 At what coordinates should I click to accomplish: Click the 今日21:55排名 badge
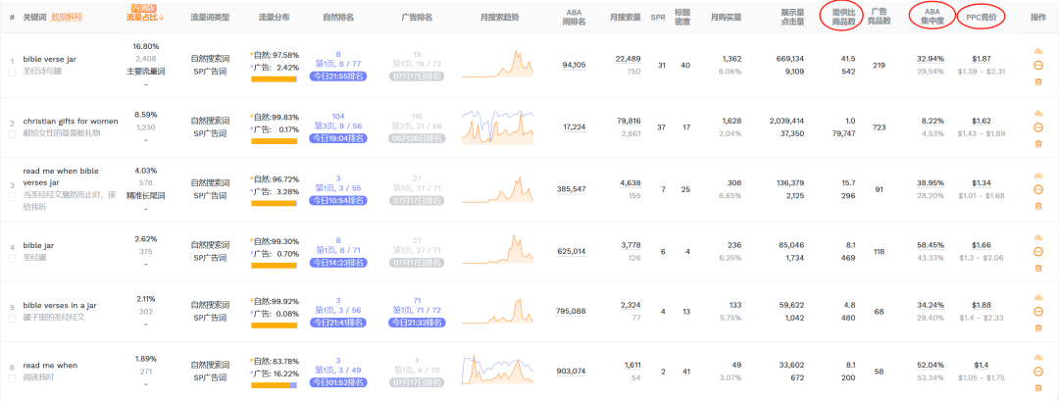click(337, 76)
